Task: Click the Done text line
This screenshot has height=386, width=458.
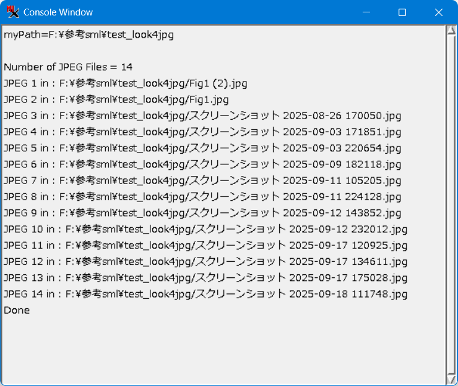Action: pyautogui.click(x=17, y=310)
